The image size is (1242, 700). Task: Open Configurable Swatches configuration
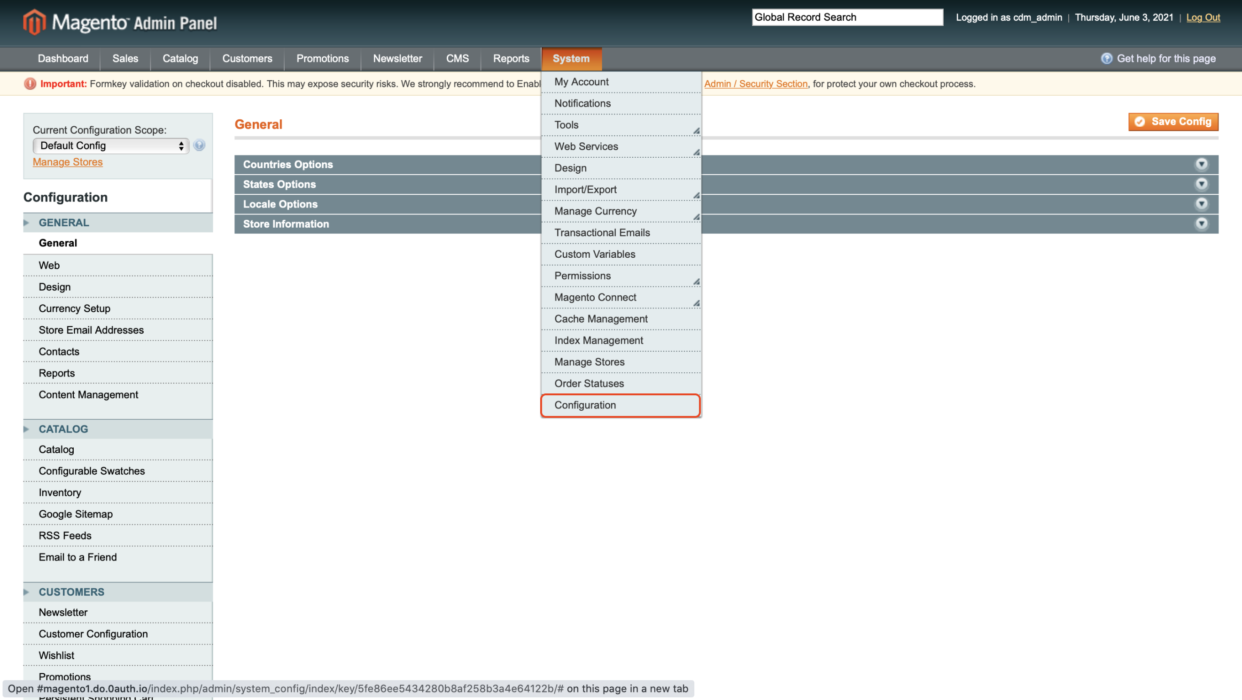pyautogui.click(x=117, y=471)
